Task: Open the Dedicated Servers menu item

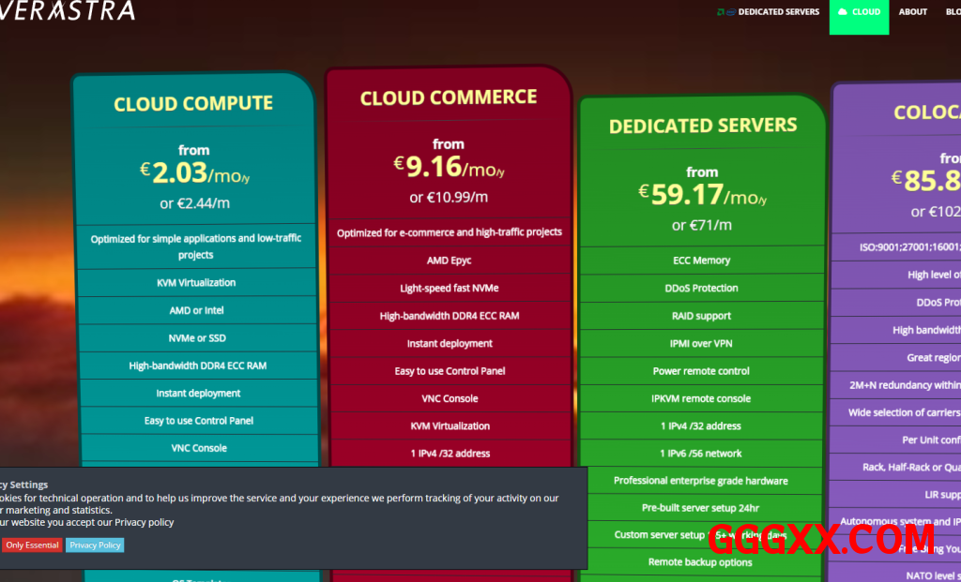Action: (x=778, y=12)
